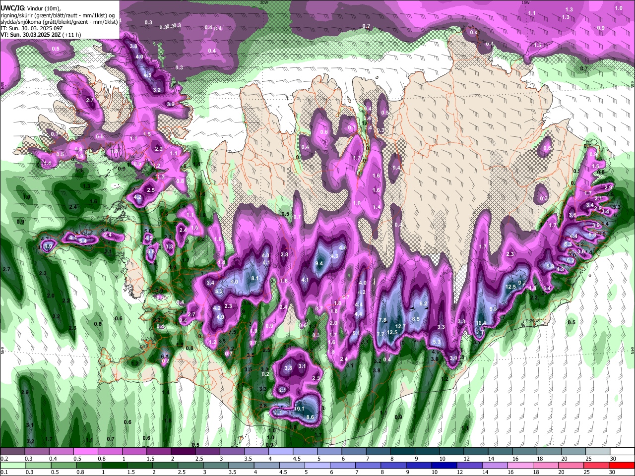The width and height of the screenshot is (635, 476).
Task: Pick the red swatch ending the lower rain scale
Action: 622,465
